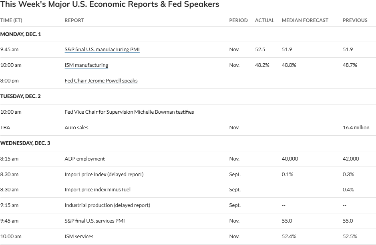This screenshot has width=376, height=245.
Task: Select the MEDIAN FORECAST column header
Action: tap(305, 20)
